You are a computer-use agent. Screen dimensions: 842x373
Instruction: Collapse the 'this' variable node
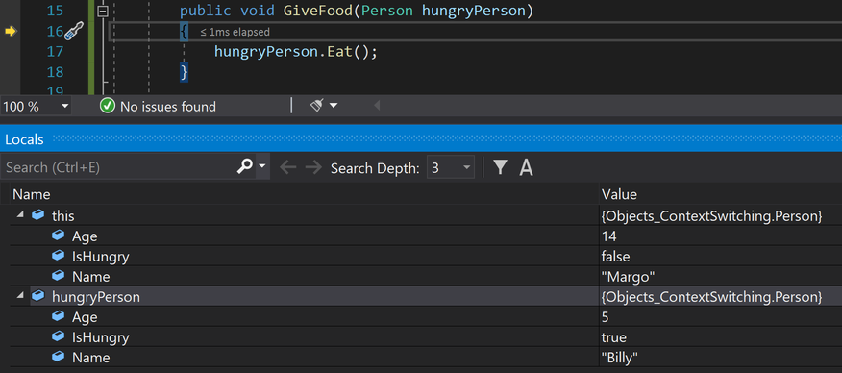click(x=20, y=214)
